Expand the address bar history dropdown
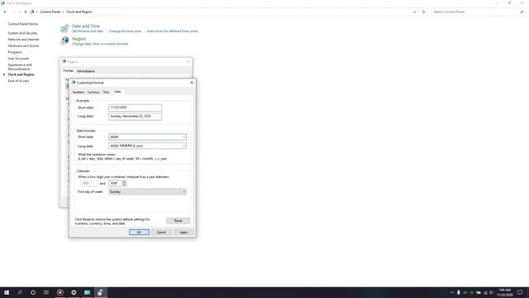The width and height of the screenshot is (529, 298). [x=415, y=12]
